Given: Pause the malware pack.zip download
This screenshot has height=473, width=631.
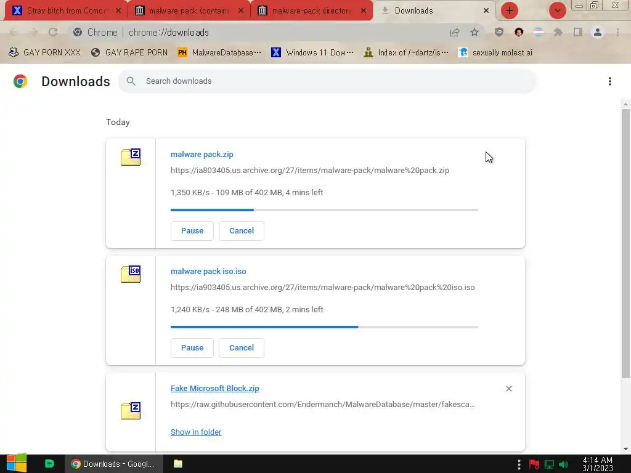Looking at the screenshot, I should tap(192, 231).
